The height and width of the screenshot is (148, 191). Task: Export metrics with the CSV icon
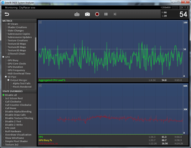tap(77, 14)
